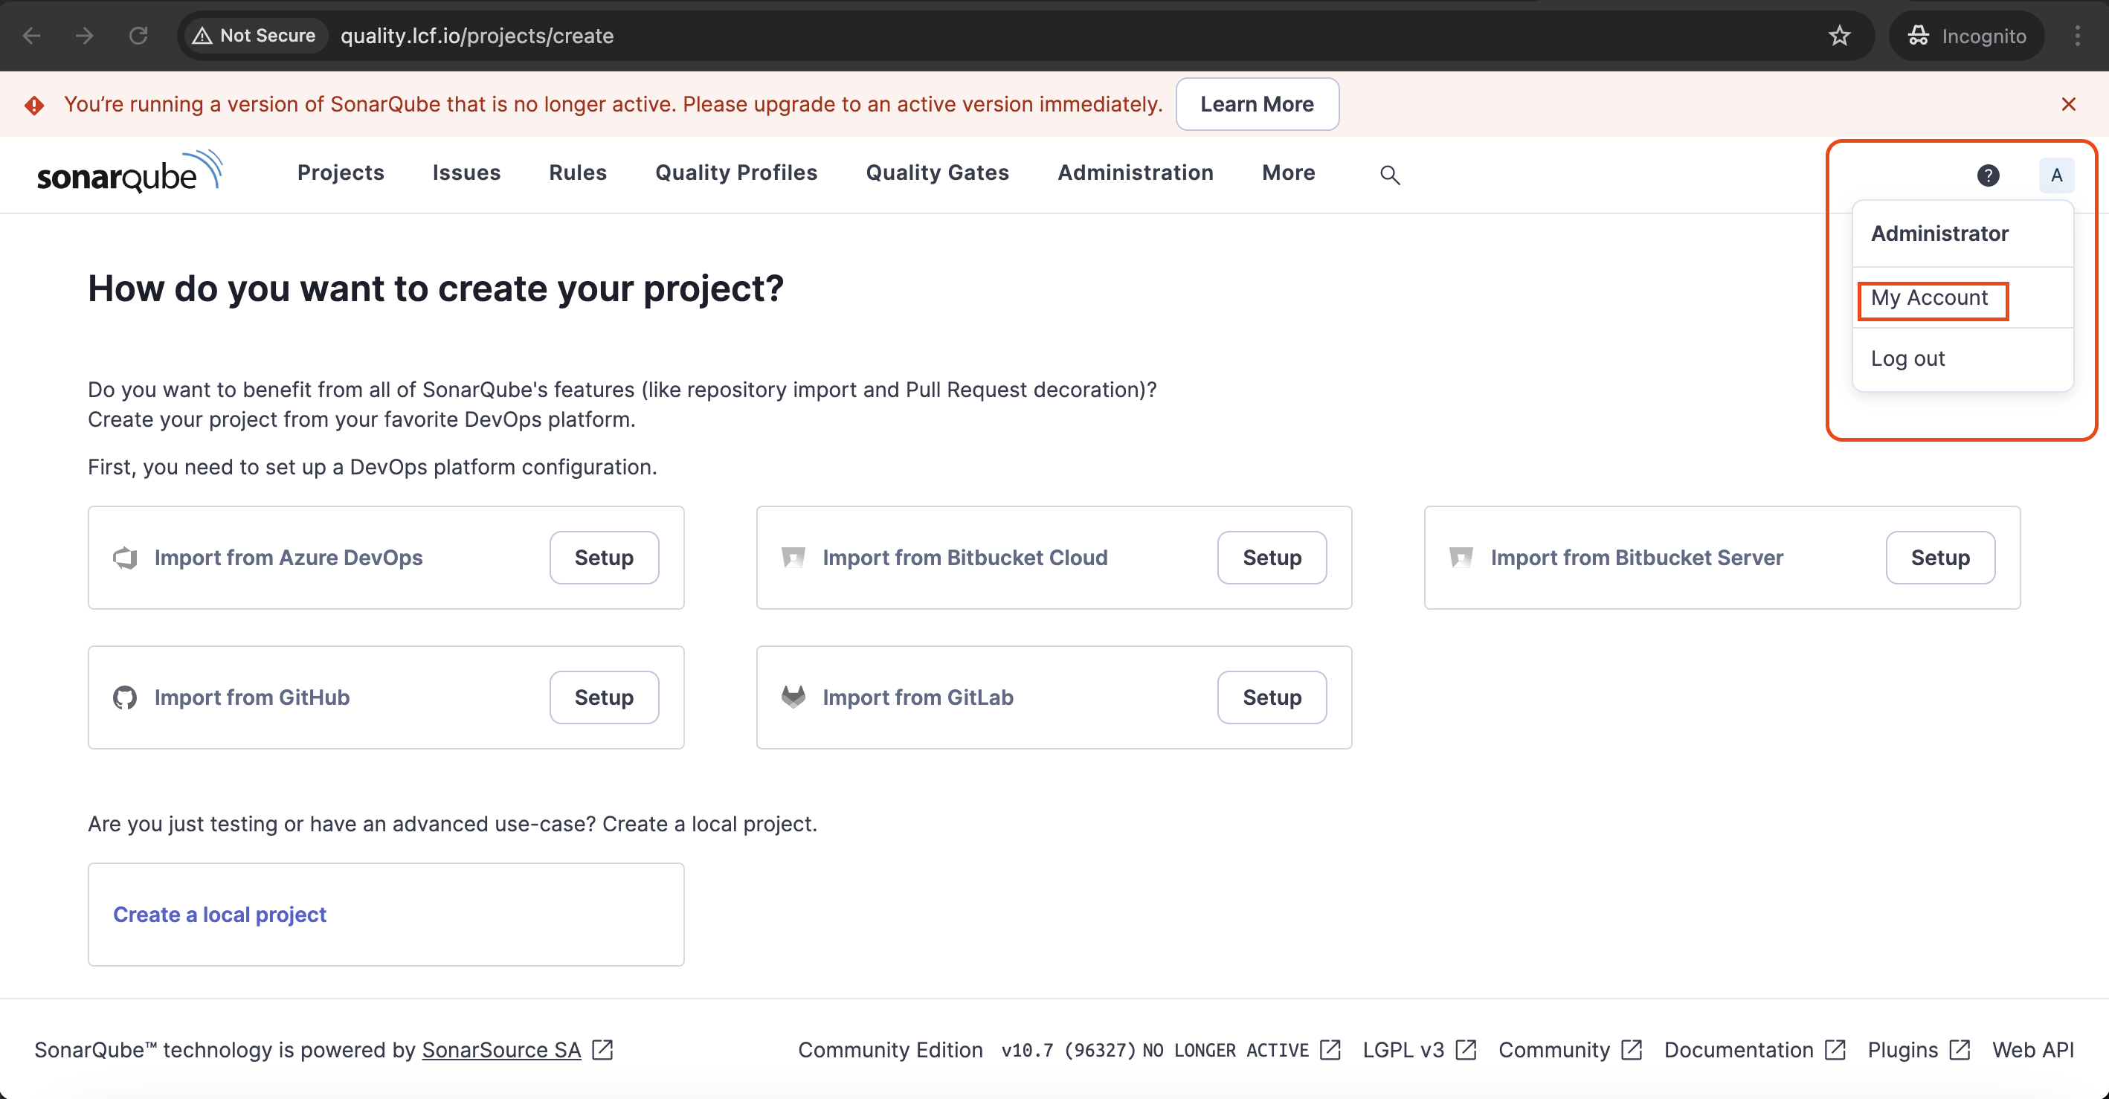Select My Account from user menu
This screenshot has width=2109, height=1099.
point(1929,298)
